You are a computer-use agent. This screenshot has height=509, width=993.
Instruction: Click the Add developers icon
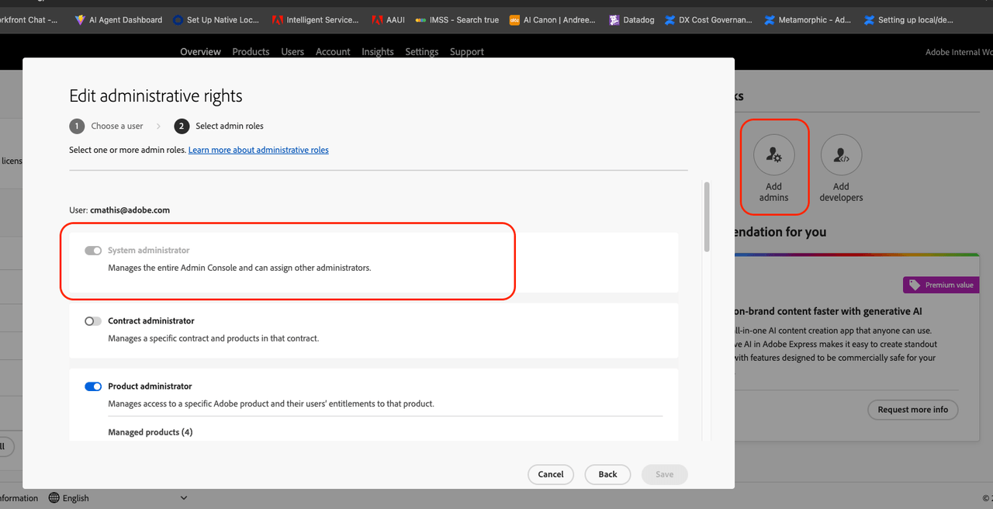click(841, 154)
